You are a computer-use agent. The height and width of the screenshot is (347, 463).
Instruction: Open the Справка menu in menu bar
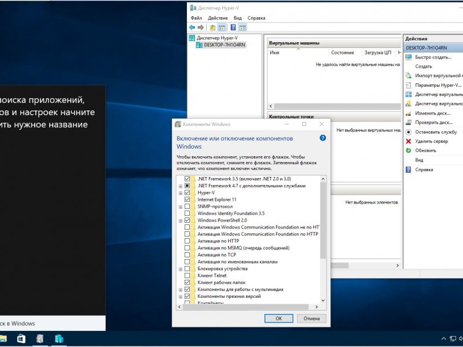256,18
